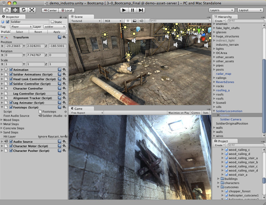Expand the Wood Steps array
The height and width of the screenshot is (205, 266).
[2, 120]
